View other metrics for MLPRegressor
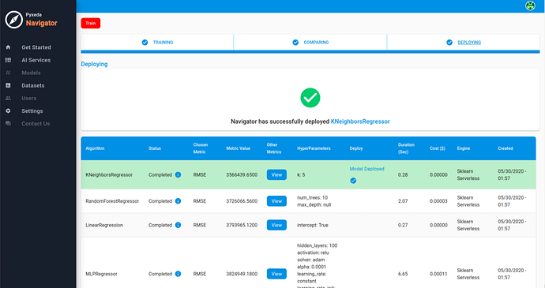The width and height of the screenshot is (545, 288). [276, 274]
